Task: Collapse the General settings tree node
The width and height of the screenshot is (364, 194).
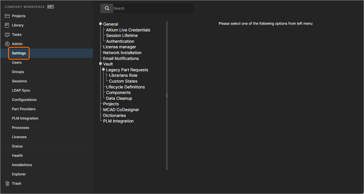Action: pyautogui.click(x=100, y=23)
